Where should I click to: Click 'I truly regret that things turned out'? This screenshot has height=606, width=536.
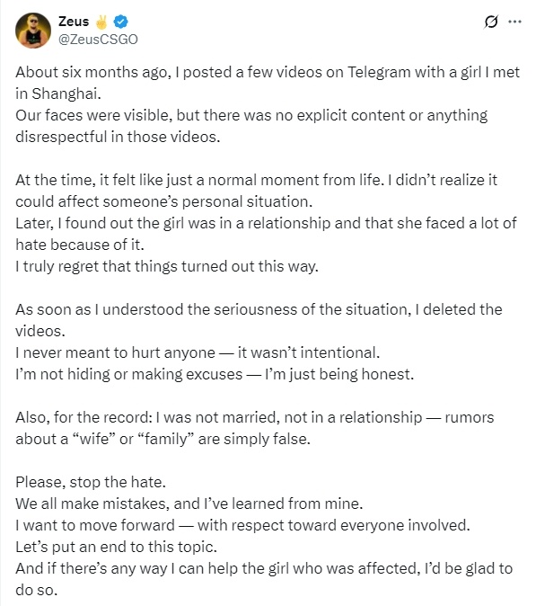click(x=167, y=266)
